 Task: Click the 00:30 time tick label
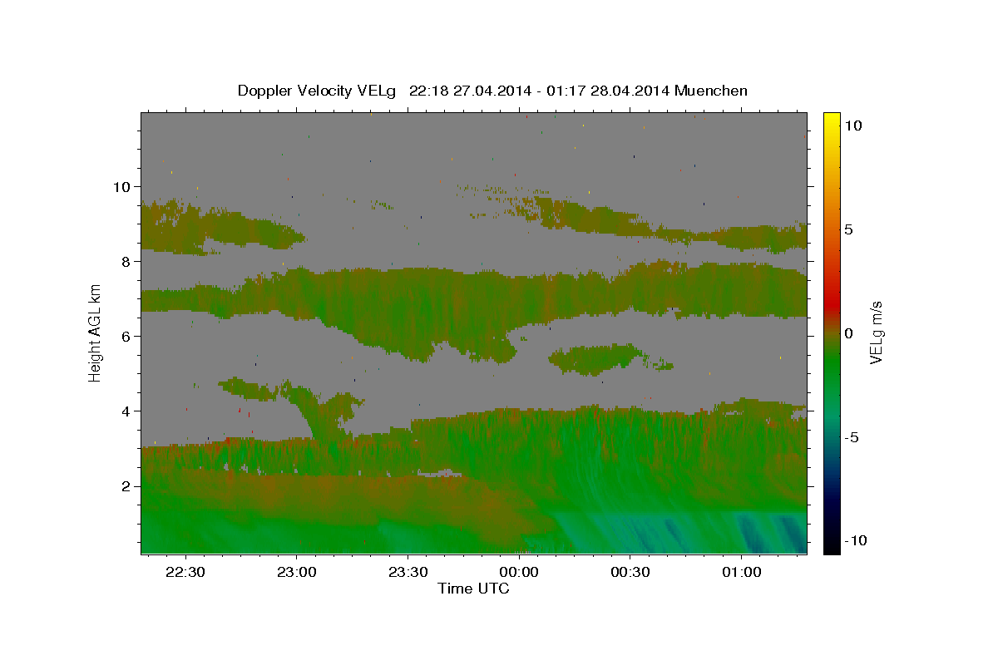click(630, 573)
